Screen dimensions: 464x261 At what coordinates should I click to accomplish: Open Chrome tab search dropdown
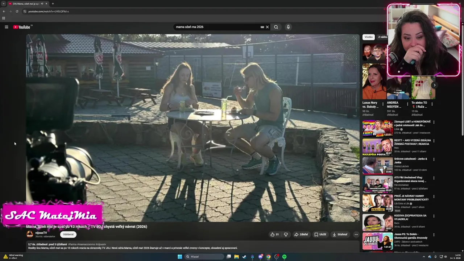click(4, 4)
